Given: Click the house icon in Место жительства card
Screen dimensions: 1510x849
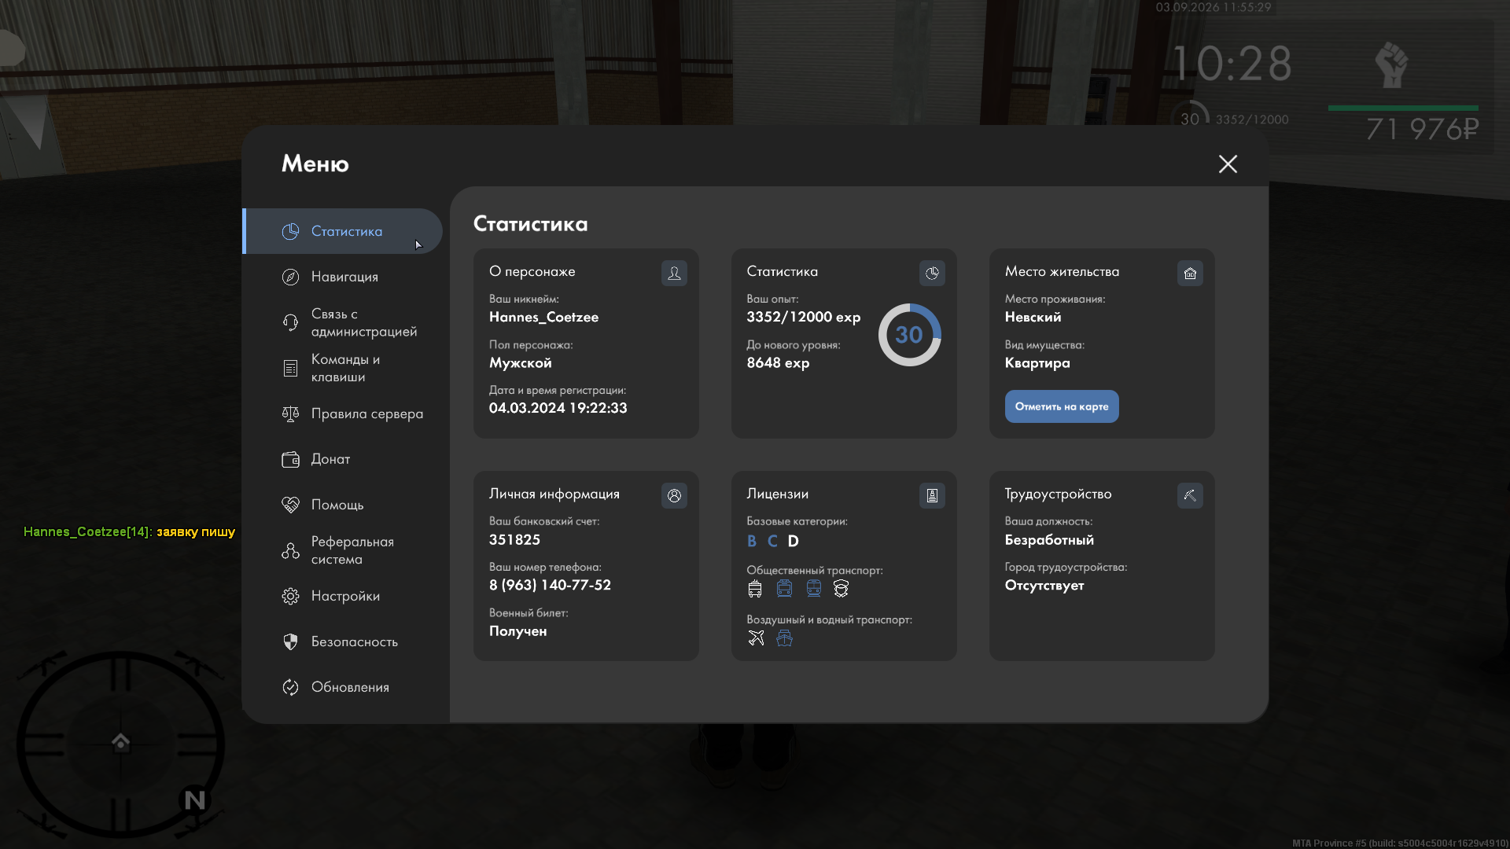Looking at the screenshot, I should [x=1190, y=273].
